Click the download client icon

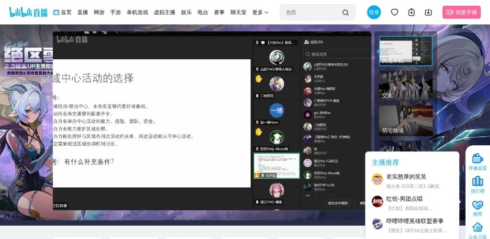click(428, 12)
